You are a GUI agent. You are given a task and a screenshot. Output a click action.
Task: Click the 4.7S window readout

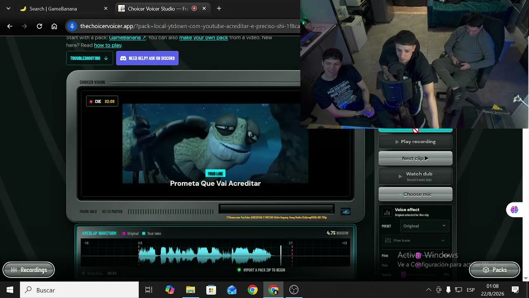click(337, 233)
